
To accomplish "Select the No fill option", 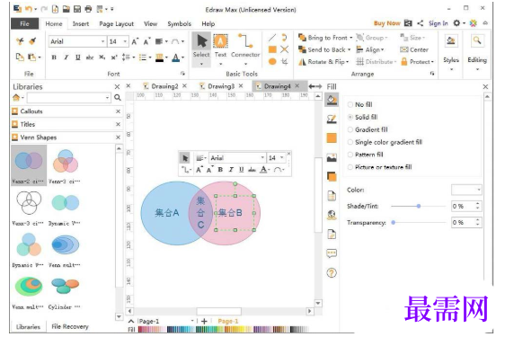I will click(x=360, y=104).
